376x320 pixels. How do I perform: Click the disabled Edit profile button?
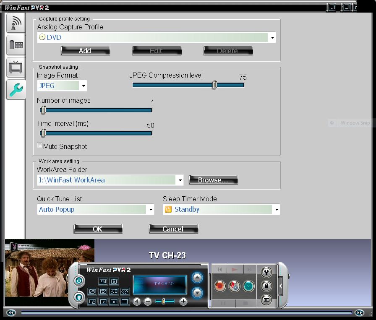157,51
